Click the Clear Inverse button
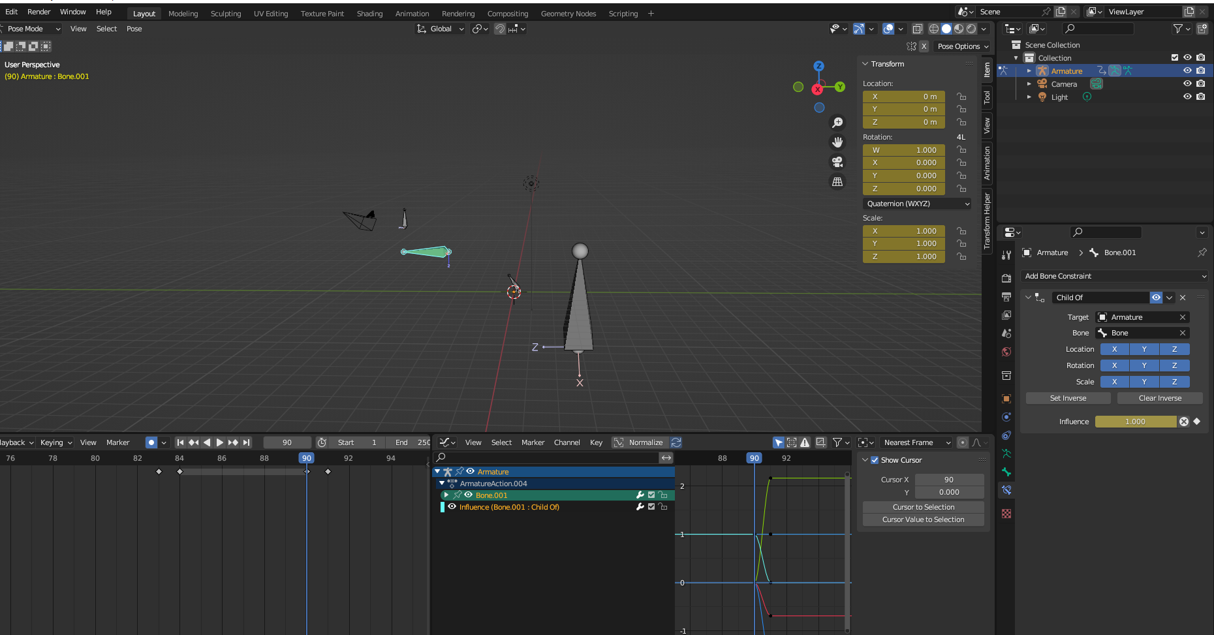Viewport: 1214px width, 635px height. (x=1160, y=398)
